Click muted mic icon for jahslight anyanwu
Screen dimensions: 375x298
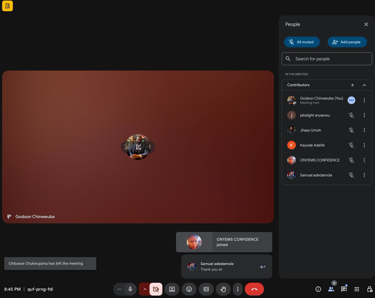click(351, 115)
